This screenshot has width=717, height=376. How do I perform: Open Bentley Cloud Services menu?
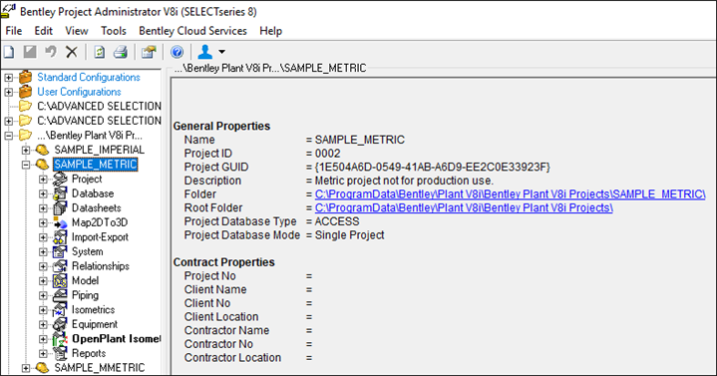click(x=192, y=31)
